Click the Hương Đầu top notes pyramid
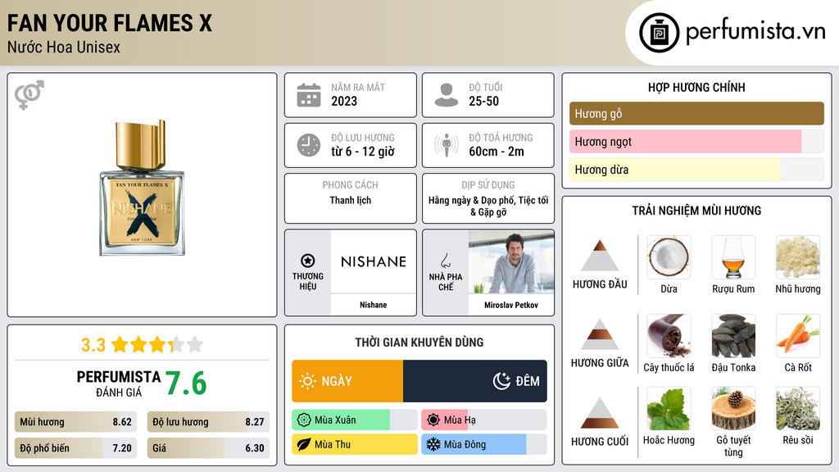The image size is (839, 472). (x=600, y=256)
